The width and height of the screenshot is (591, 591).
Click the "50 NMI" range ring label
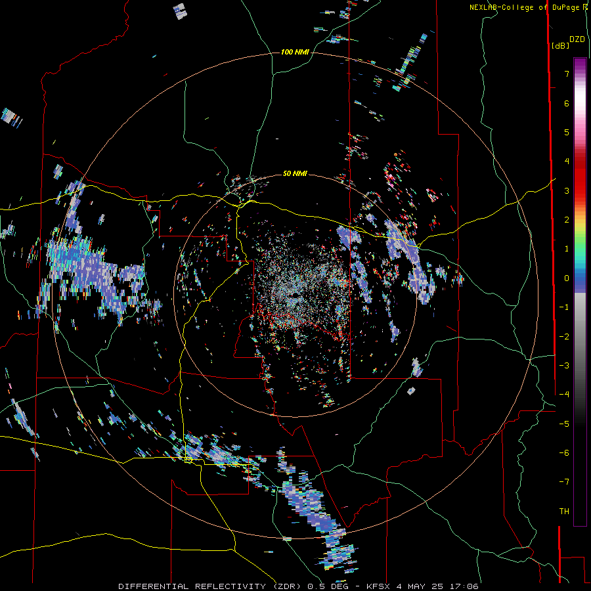pos(295,174)
